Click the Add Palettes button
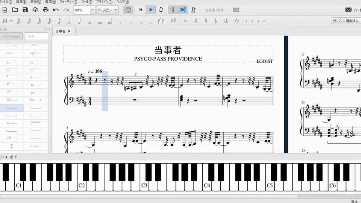The image size is (361, 203). pyautogui.click(x=11, y=36)
